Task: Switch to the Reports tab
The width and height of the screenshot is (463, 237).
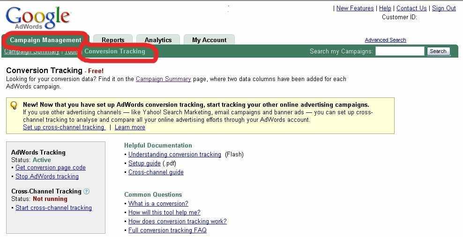Action: (x=113, y=40)
